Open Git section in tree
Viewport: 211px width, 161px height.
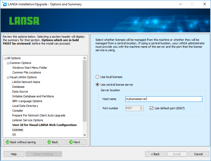[x=14, y=134]
